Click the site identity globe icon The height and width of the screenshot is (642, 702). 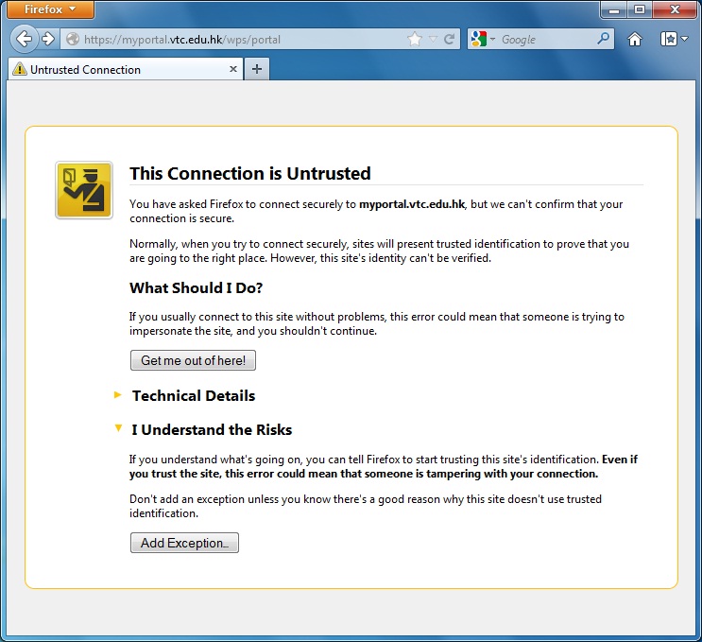tap(73, 40)
